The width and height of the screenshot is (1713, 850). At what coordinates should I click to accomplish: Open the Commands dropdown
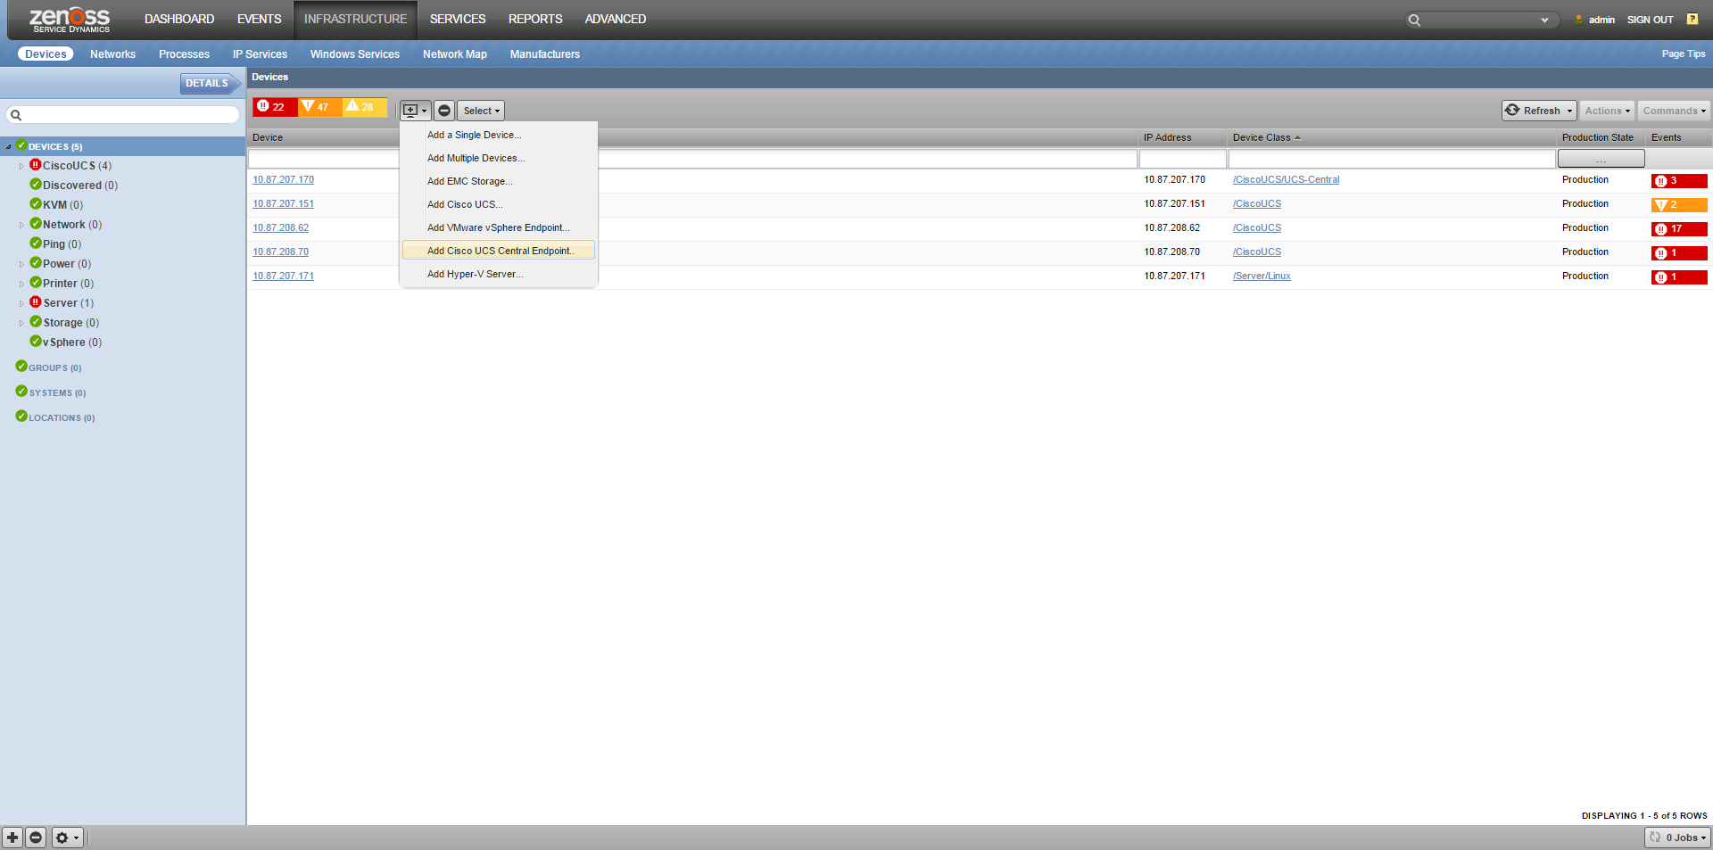coord(1674,111)
